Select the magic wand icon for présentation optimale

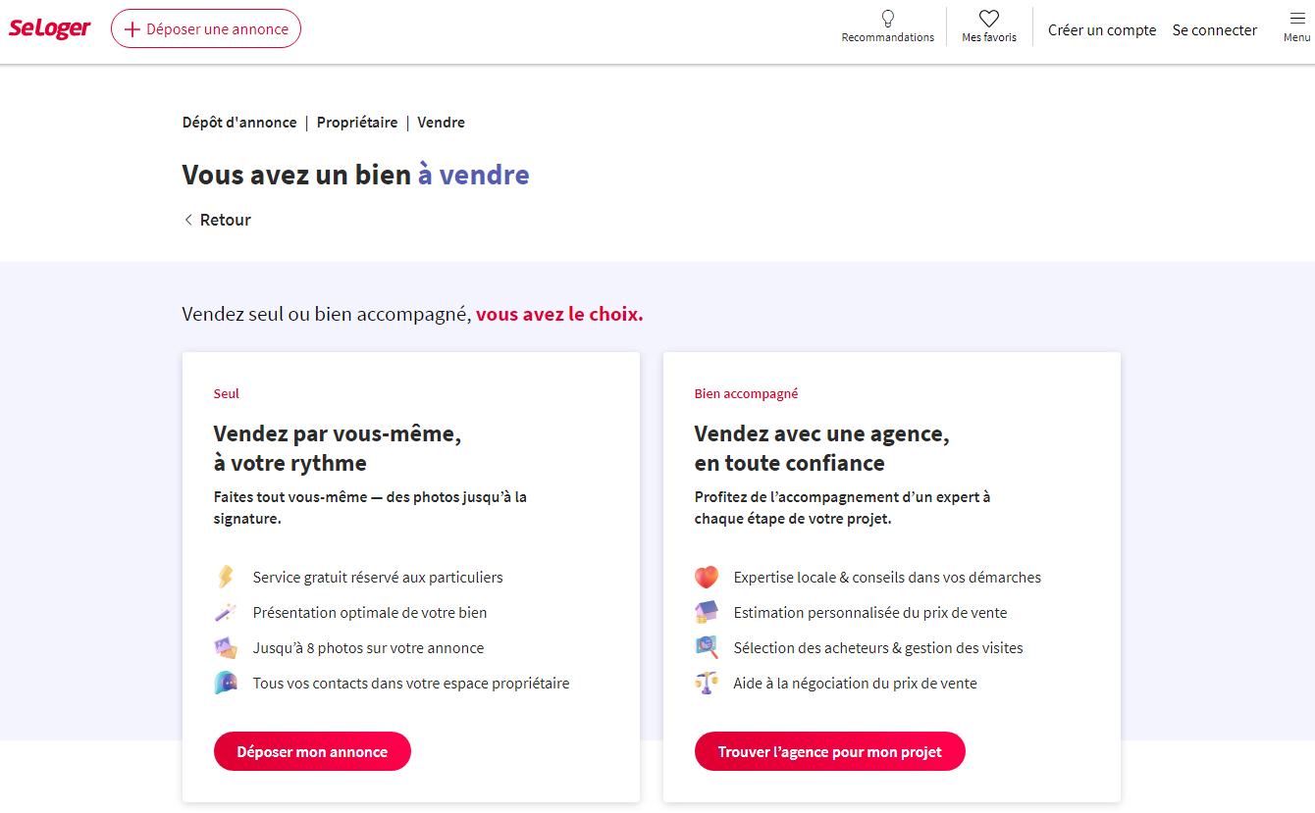click(226, 612)
